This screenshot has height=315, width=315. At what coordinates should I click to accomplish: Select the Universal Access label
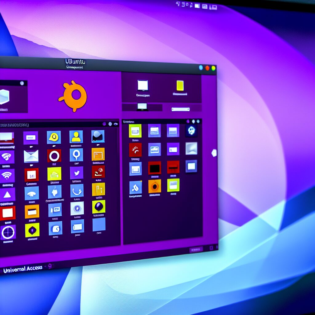[23, 268]
